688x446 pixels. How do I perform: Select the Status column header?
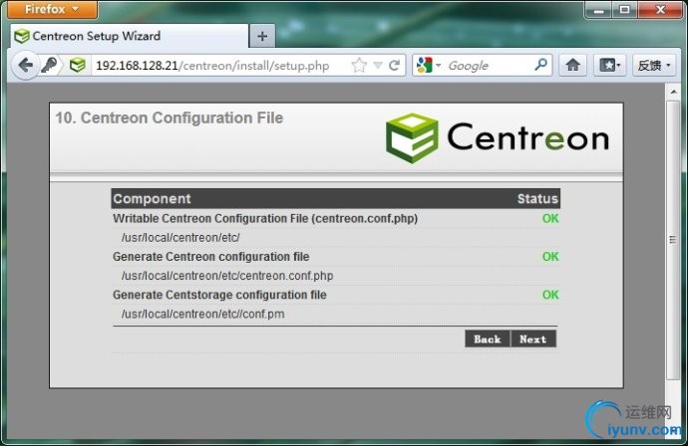tap(537, 199)
